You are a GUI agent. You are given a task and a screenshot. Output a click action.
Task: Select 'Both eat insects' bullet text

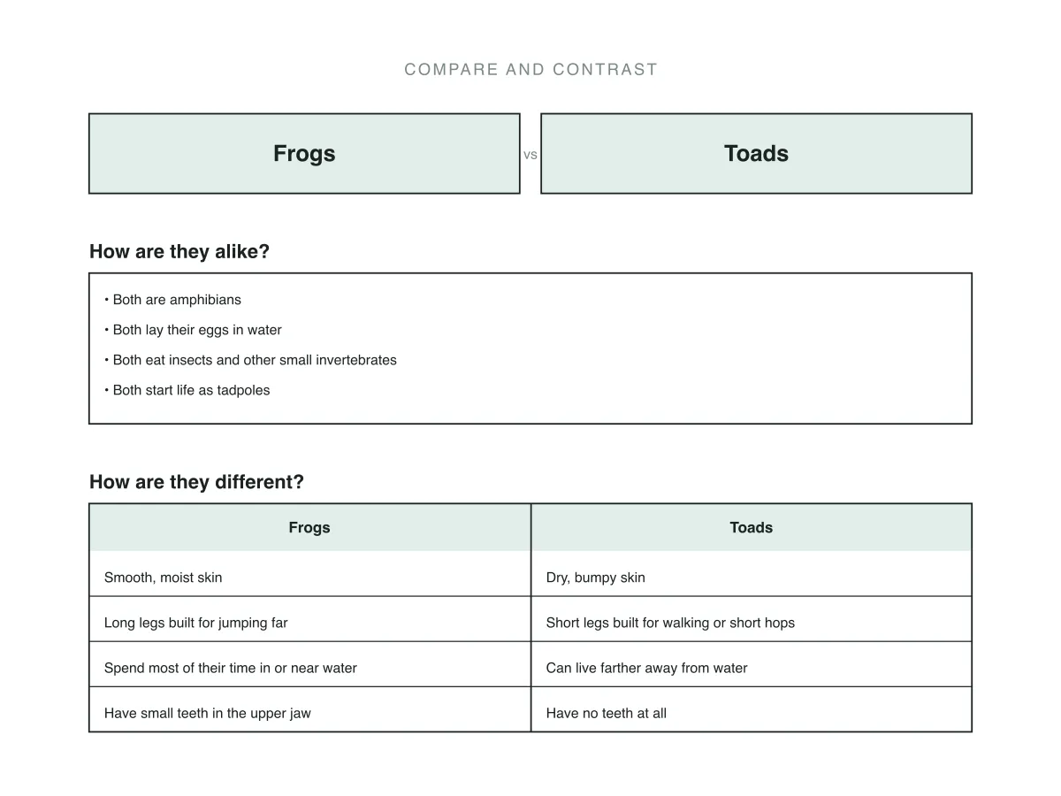pos(250,360)
